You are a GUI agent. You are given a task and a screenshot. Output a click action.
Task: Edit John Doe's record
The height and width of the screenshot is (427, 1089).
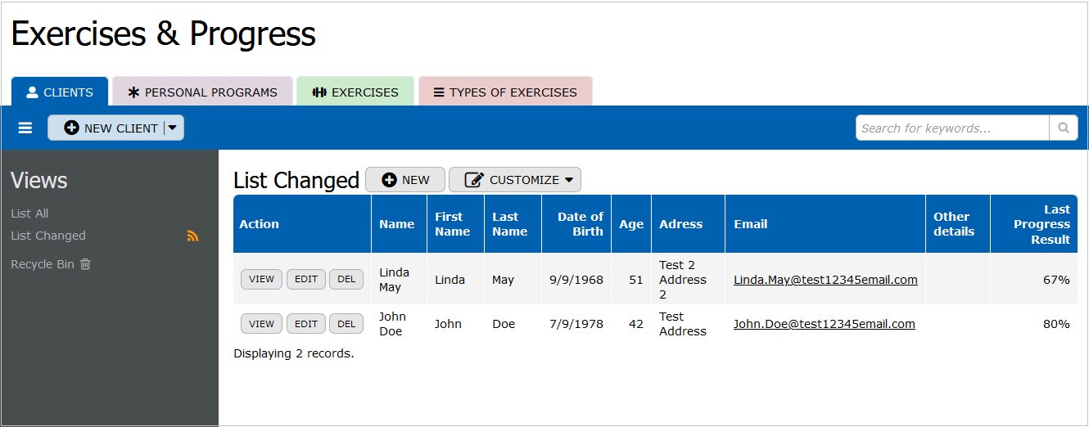point(305,324)
